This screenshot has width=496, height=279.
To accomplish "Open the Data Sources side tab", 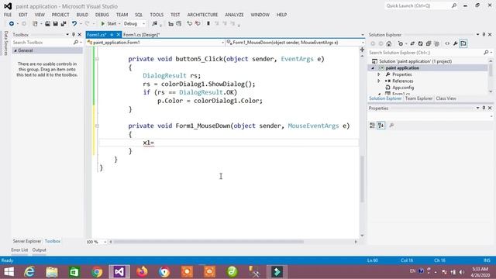I will [x=5, y=43].
